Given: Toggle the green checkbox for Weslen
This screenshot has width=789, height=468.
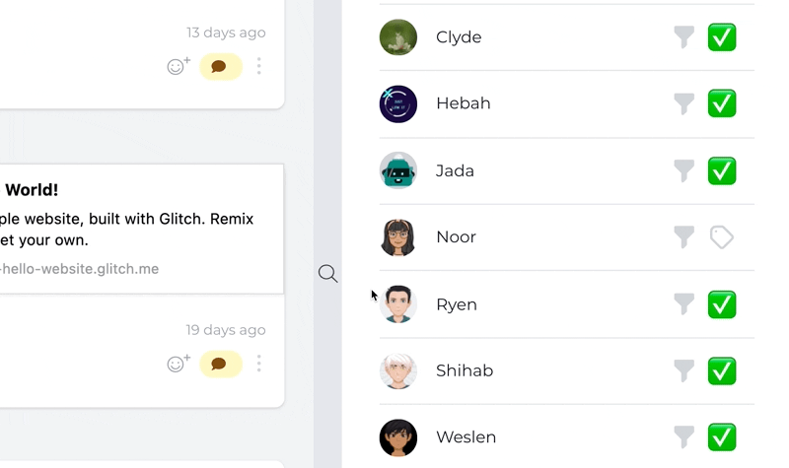Looking at the screenshot, I should point(722,436).
